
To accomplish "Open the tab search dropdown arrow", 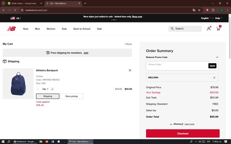I will (3, 3).
